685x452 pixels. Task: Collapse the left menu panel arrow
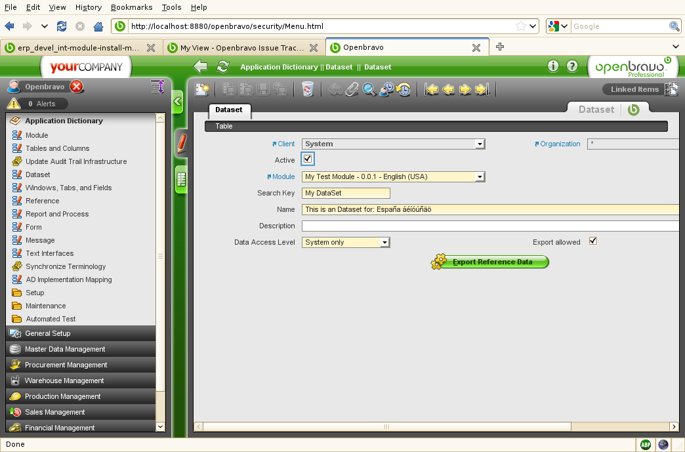pyautogui.click(x=177, y=102)
